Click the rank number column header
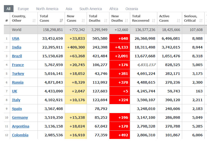207x141 pixels. (7, 20)
